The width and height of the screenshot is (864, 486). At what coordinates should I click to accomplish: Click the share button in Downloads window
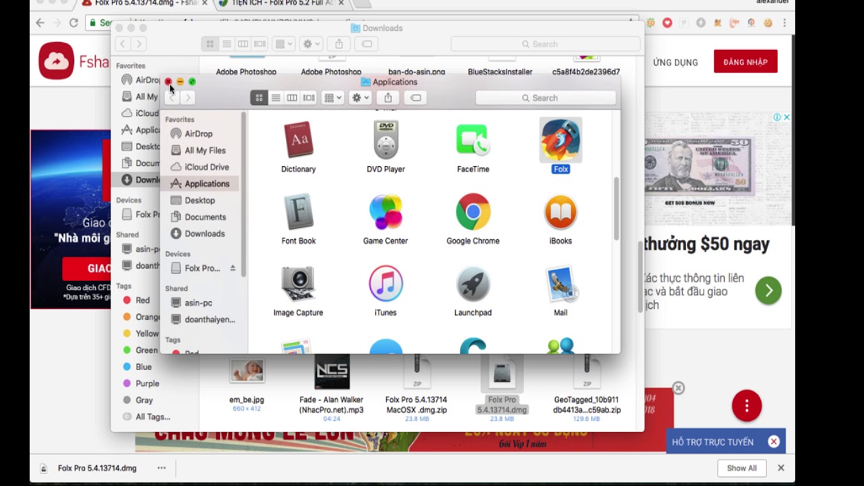339,44
